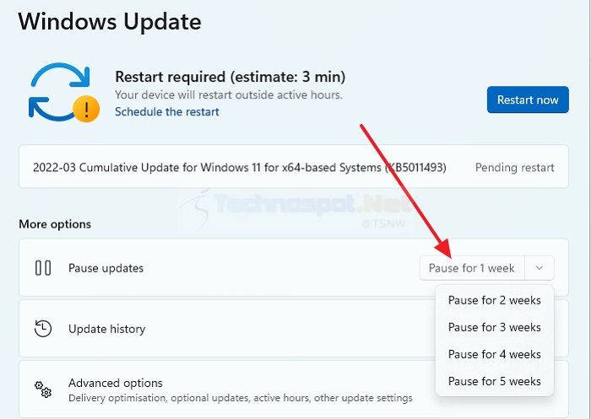Click the Windows Update page title

coord(109,21)
